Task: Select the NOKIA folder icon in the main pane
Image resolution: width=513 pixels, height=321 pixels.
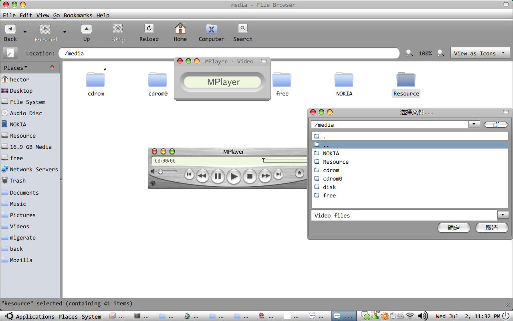Action: click(x=344, y=79)
